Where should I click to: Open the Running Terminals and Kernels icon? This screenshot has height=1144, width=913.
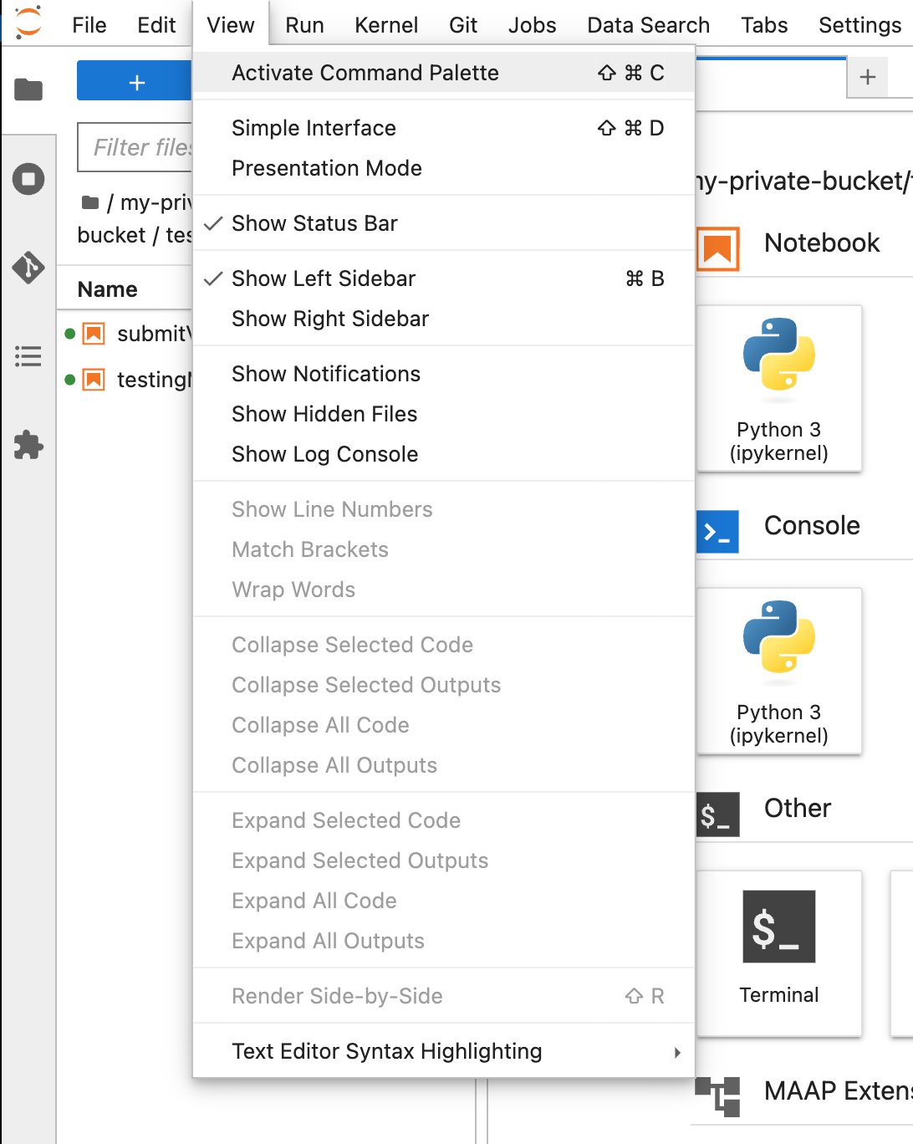(x=28, y=179)
